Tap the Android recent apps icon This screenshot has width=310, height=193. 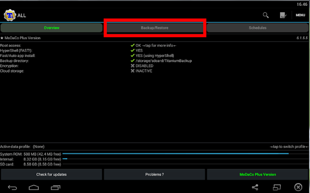click(x=56, y=187)
